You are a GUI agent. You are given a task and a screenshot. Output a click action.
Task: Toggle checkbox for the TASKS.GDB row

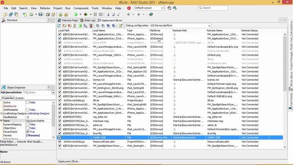coord(60,137)
